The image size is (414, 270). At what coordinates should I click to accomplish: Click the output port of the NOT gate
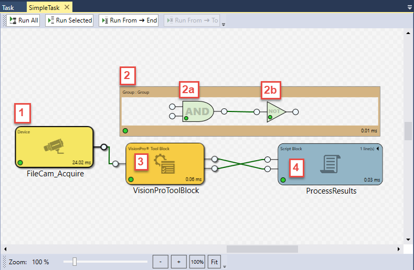[x=296, y=112]
